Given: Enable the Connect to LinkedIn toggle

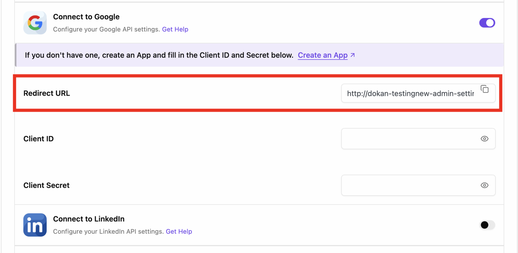Looking at the screenshot, I should tap(487, 225).
